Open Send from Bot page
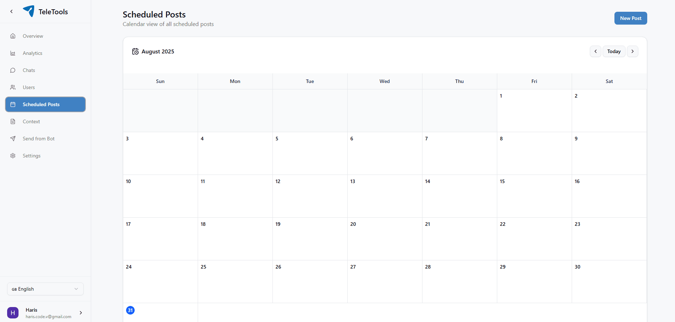This screenshot has width=675, height=322. pyautogui.click(x=45, y=139)
